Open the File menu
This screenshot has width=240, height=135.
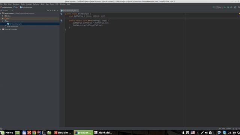(1, 4)
